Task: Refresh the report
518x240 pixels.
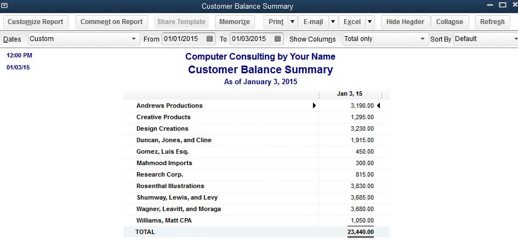Action: [x=492, y=22]
